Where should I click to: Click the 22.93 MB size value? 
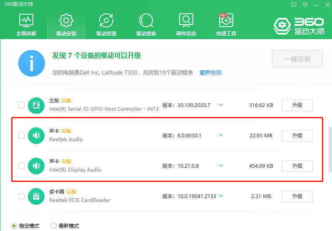coord(261,136)
